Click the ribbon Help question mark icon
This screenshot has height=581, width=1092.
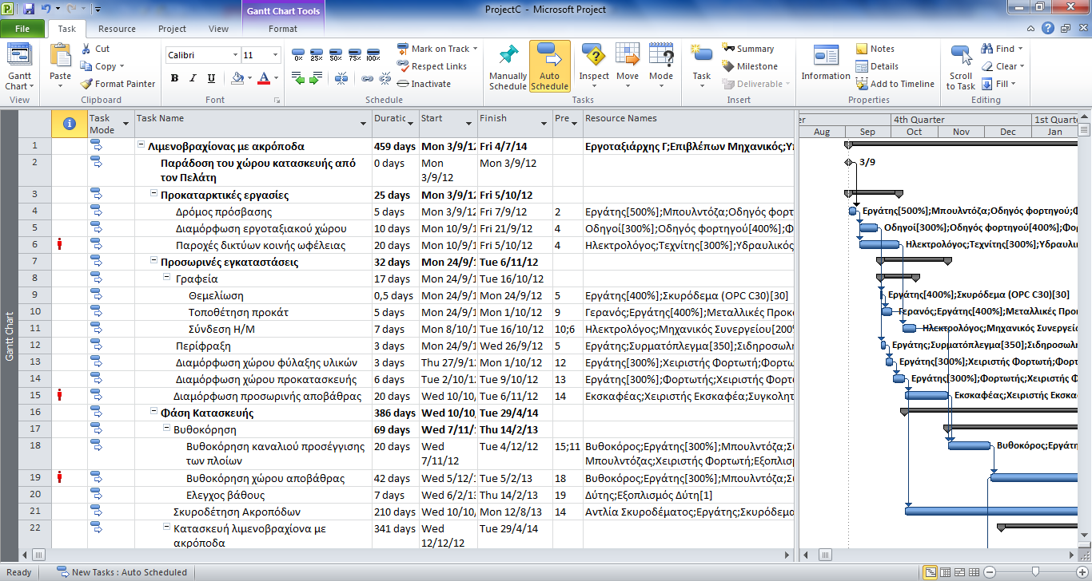tap(1049, 29)
